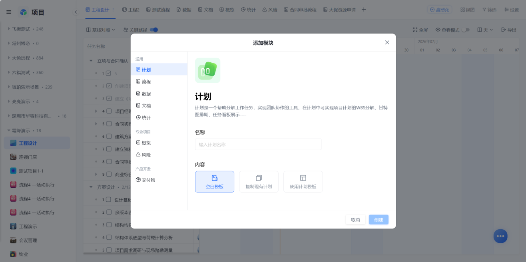Check the 建筑方案 task checkbox
526x262 pixels.
tap(109, 136)
